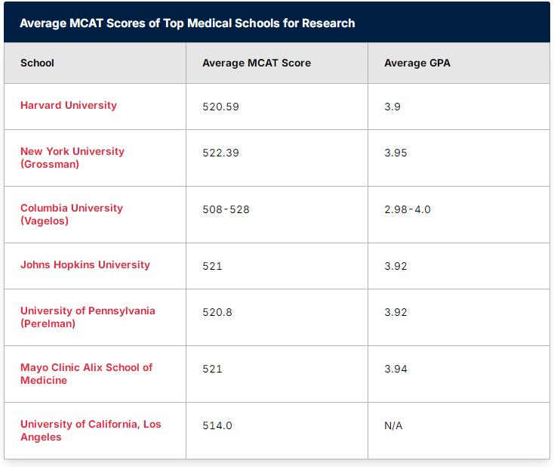Click the School column header
554x467 pixels.
37,63
